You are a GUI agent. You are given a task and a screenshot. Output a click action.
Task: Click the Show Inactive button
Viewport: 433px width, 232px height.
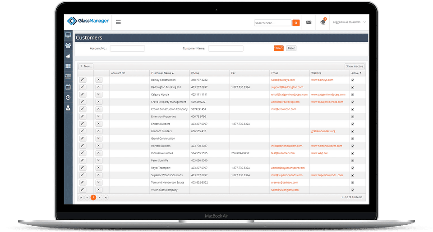355,67
